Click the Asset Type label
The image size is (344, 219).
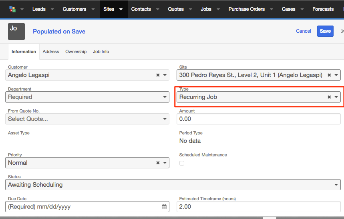pos(19,133)
